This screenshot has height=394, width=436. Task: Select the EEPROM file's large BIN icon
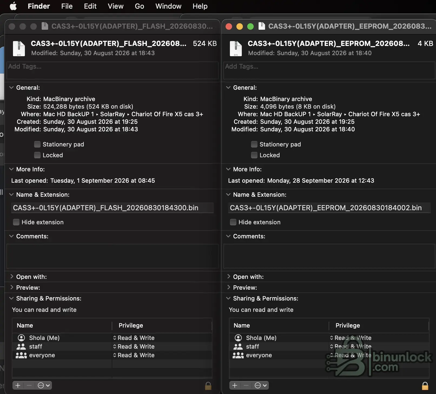click(236, 48)
